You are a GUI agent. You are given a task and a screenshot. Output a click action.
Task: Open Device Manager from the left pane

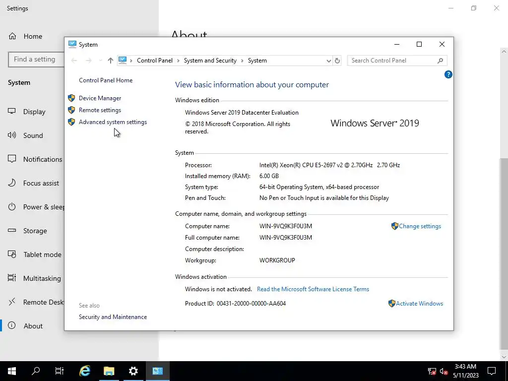[100, 98]
